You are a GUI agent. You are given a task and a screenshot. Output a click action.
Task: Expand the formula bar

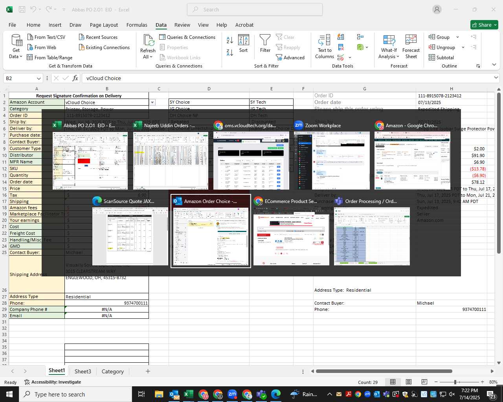click(496, 78)
